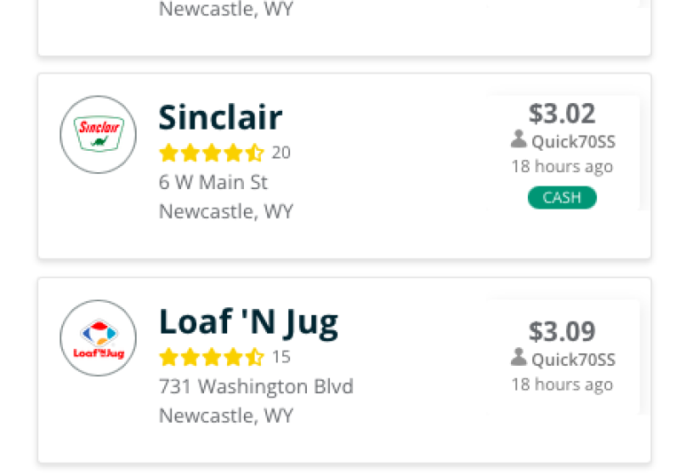Click Quick70SS username under $3.09
The height and width of the screenshot is (475, 692).
(x=573, y=360)
